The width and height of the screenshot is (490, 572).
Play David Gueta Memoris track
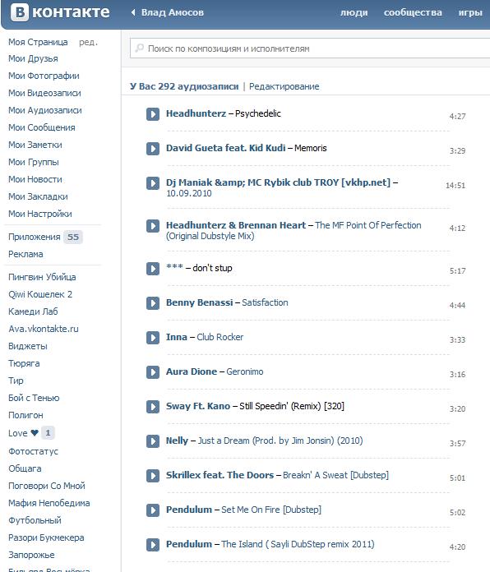(x=153, y=149)
